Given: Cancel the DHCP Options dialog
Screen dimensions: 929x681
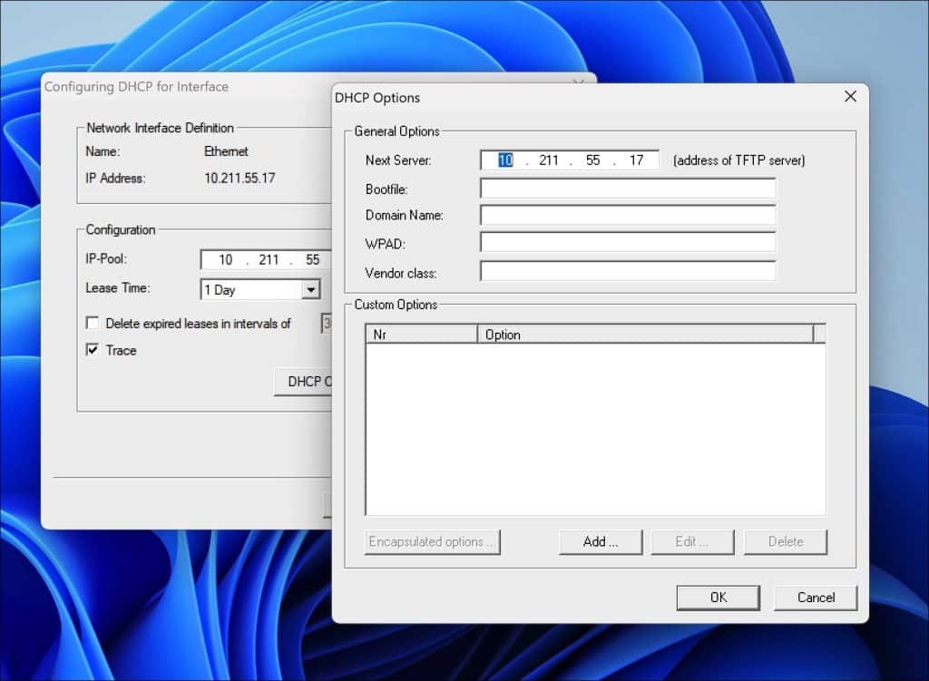Looking at the screenshot, I should [x=816, y=598].
